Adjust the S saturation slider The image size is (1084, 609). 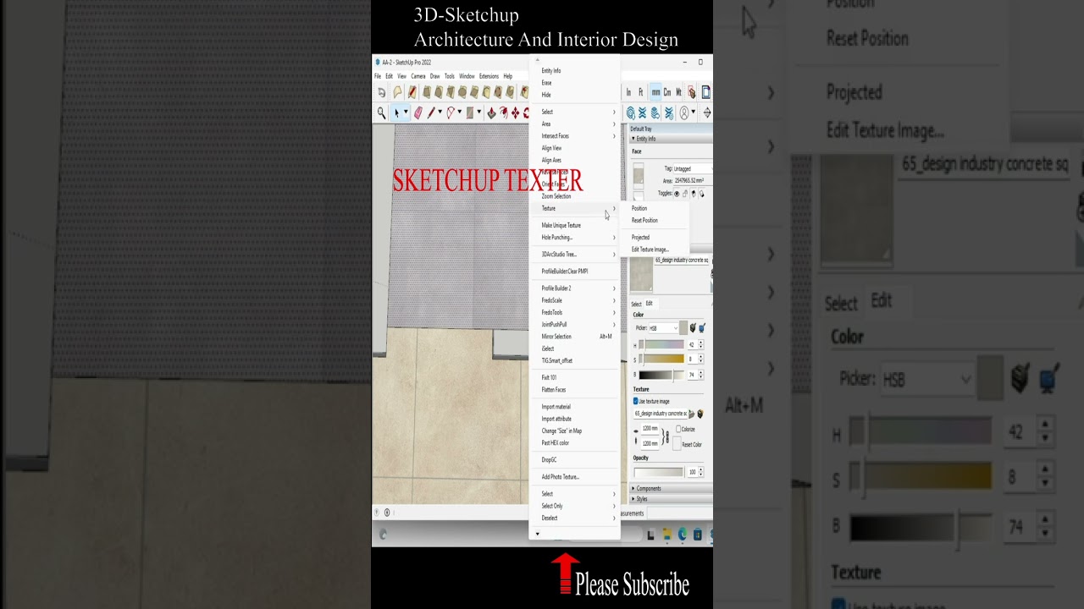point(661,359)
